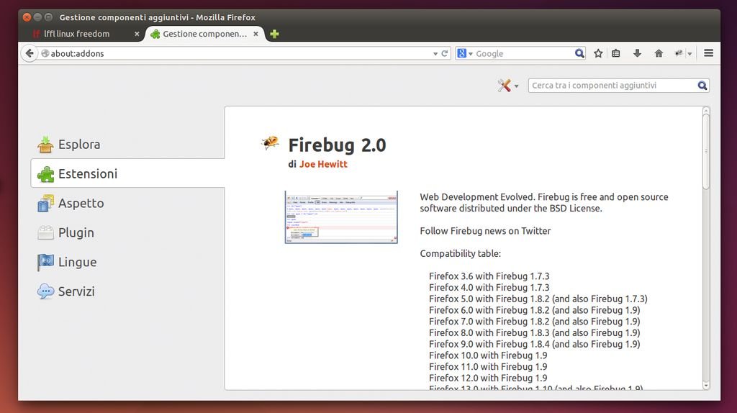Open a new tab with plus icon

274,34
